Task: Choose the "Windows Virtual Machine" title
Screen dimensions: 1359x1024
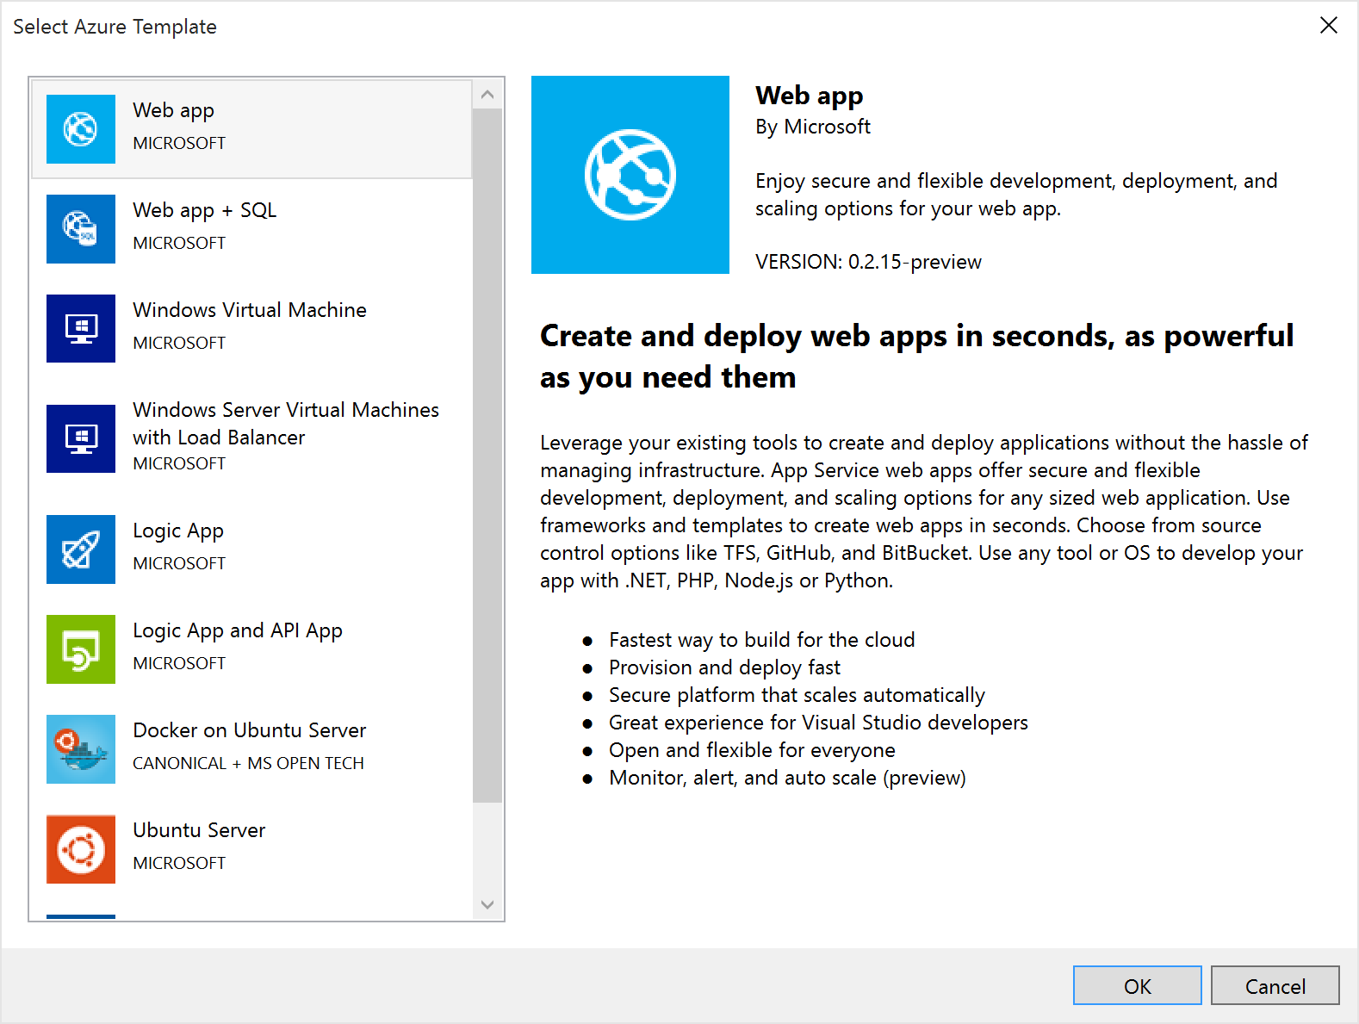Action: pyautogui.click(x=250, y=310)
